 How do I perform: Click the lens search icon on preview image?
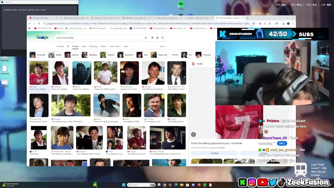click(193, 134)
